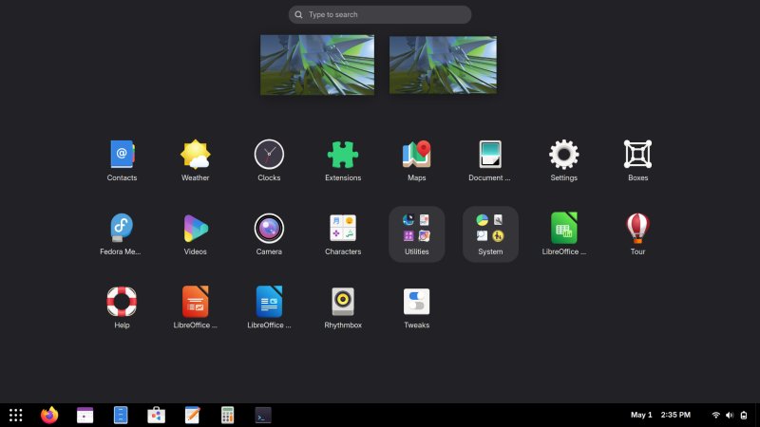Open Fedora Media Writer
The height and width of the screenshot is (427, 760).
point(122,228)
